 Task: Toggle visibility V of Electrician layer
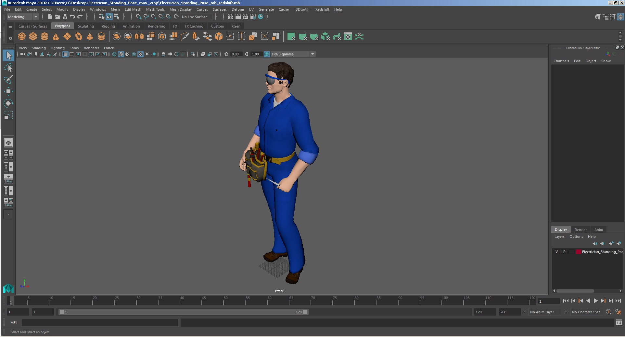tap(556, 252)
